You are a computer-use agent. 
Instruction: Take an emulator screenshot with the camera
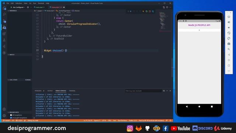point(229,44)
